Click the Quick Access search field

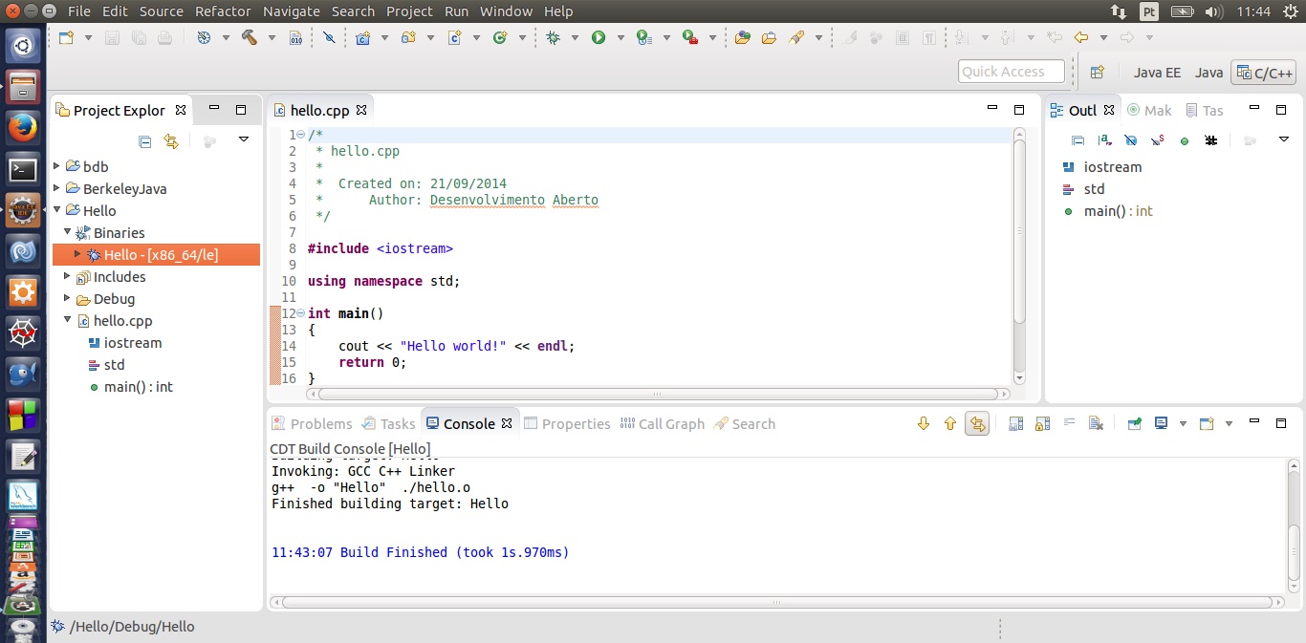point(1011,72)
